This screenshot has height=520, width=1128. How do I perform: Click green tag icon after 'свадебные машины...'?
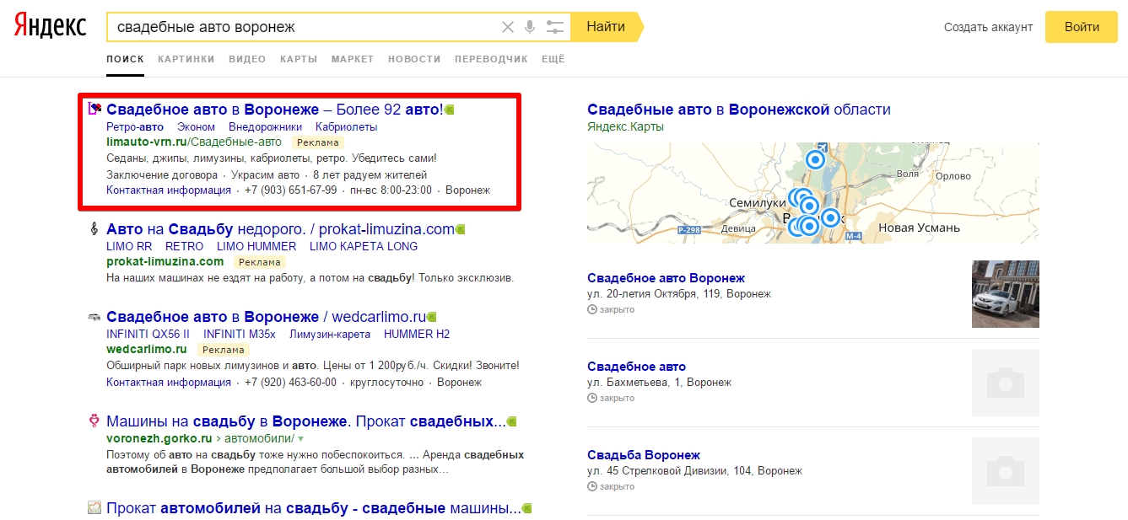[526, 509]
